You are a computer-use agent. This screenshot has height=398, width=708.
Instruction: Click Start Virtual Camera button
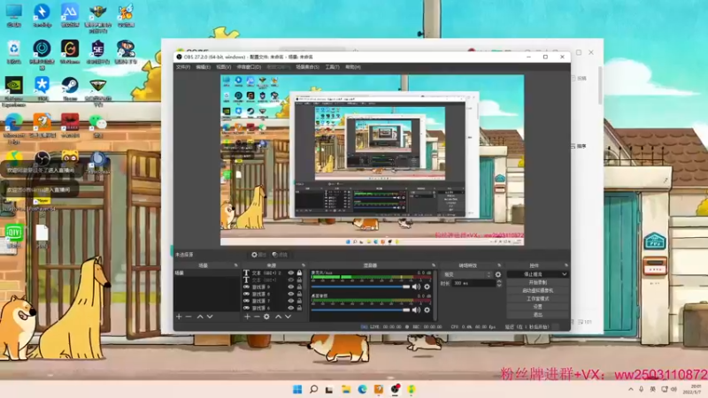tap(537, 291)
